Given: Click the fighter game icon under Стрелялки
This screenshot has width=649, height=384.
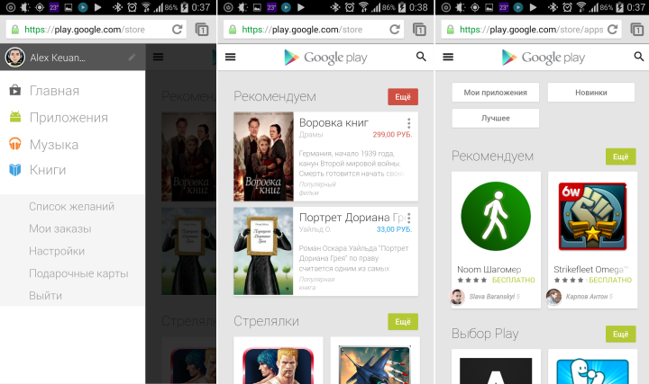Looking at the screenshot, I should tap(279, 365).
